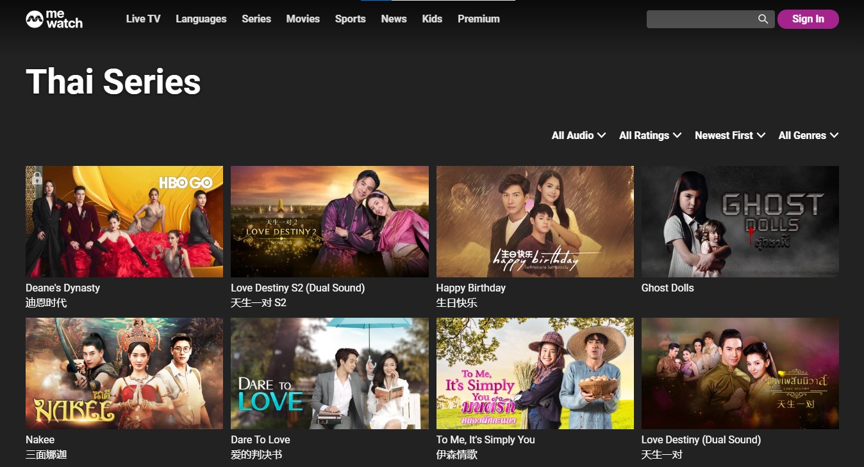Click the Deane's Dynasty title link
This screenshot has width=864, height=467.
[63, 288]
